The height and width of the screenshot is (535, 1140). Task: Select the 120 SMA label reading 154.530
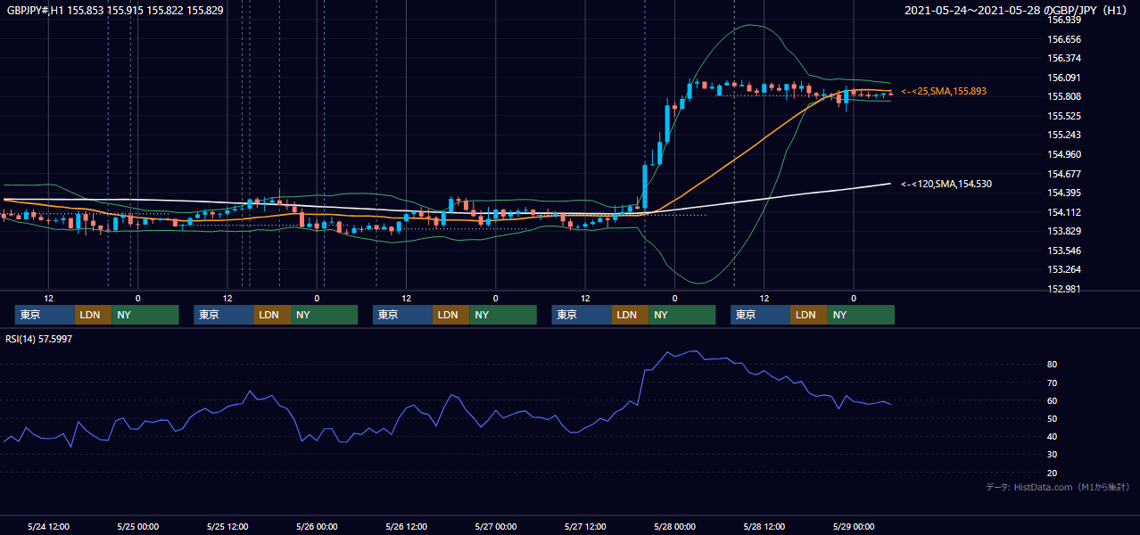pyautogui.click(x=946, y=184)
